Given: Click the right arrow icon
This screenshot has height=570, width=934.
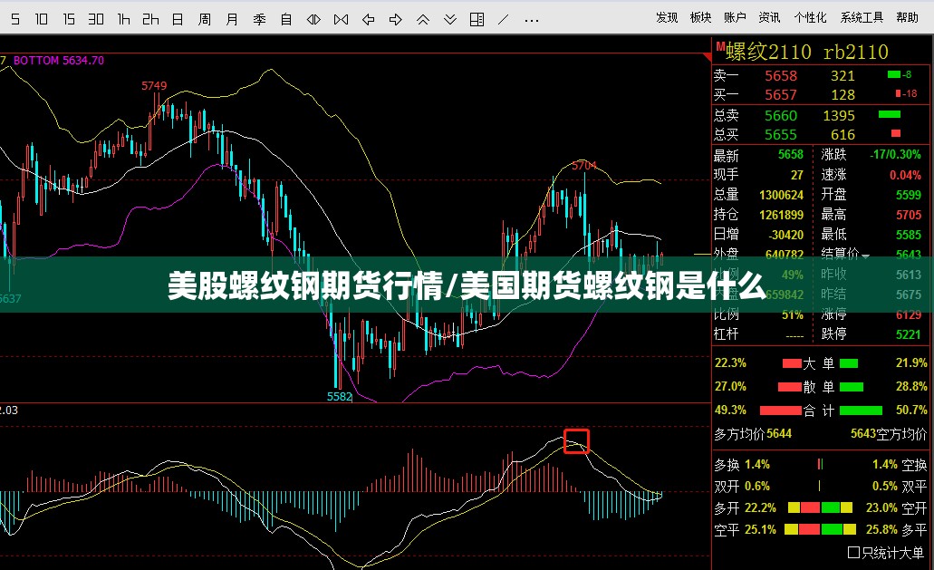Looking at the screenshot, I should [396, 20].
